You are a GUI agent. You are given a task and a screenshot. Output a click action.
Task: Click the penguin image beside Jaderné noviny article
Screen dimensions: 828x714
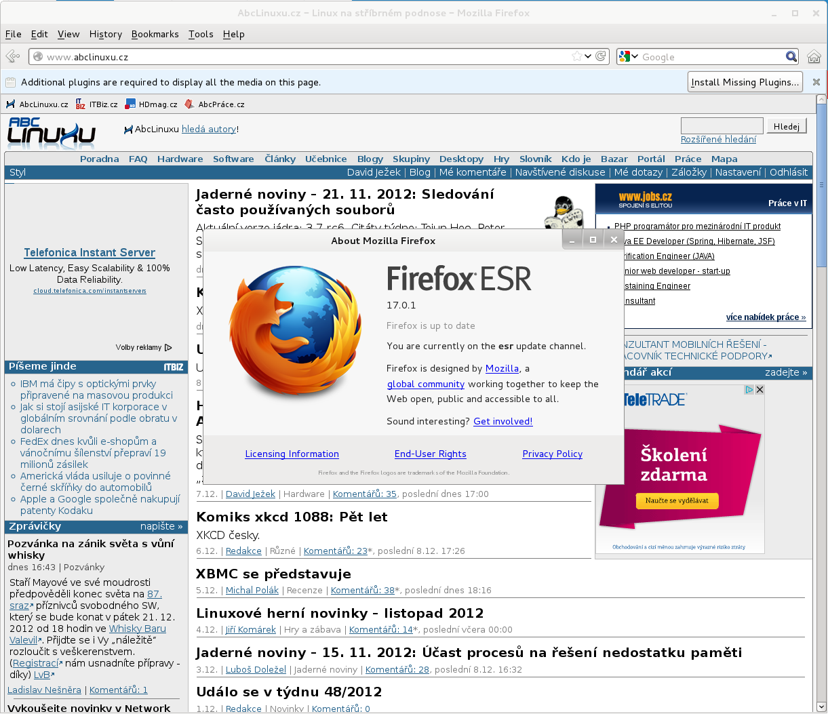(565, 212)
